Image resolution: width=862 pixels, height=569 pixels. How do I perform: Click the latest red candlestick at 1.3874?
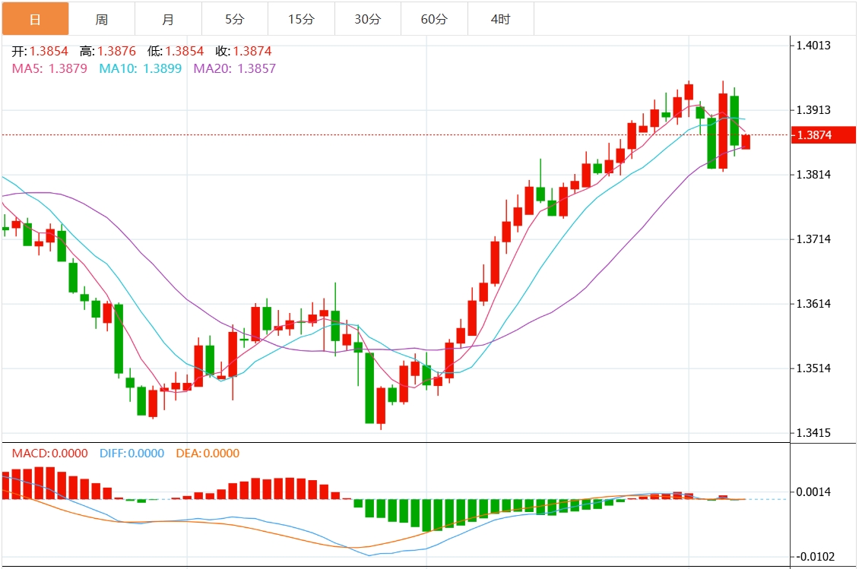[x=746, y=142]
